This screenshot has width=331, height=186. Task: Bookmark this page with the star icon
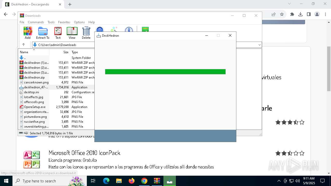(282, 14)
